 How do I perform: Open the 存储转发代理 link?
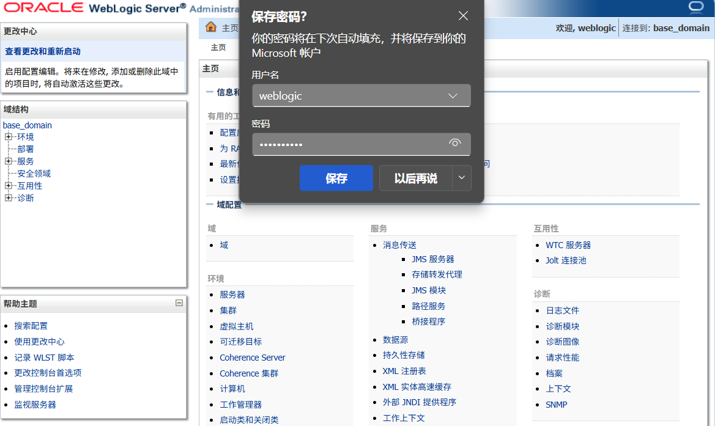tap(437, 274)
